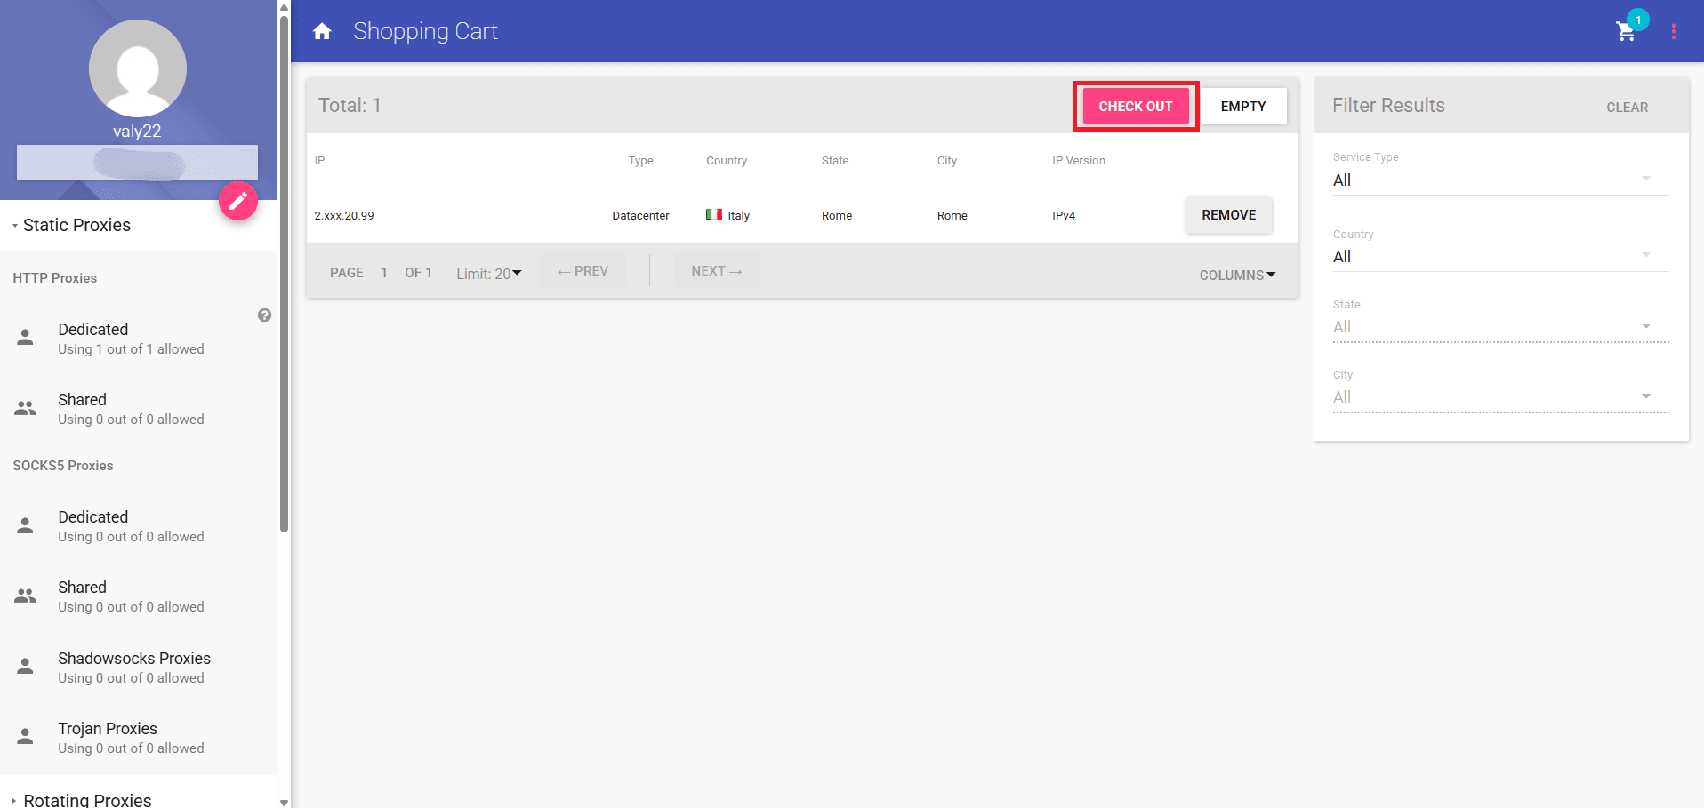The height and width of the screenshot is (808, 1704).
Task: Select the Shared HTTP proxies person icon
Action: [24, 407]
